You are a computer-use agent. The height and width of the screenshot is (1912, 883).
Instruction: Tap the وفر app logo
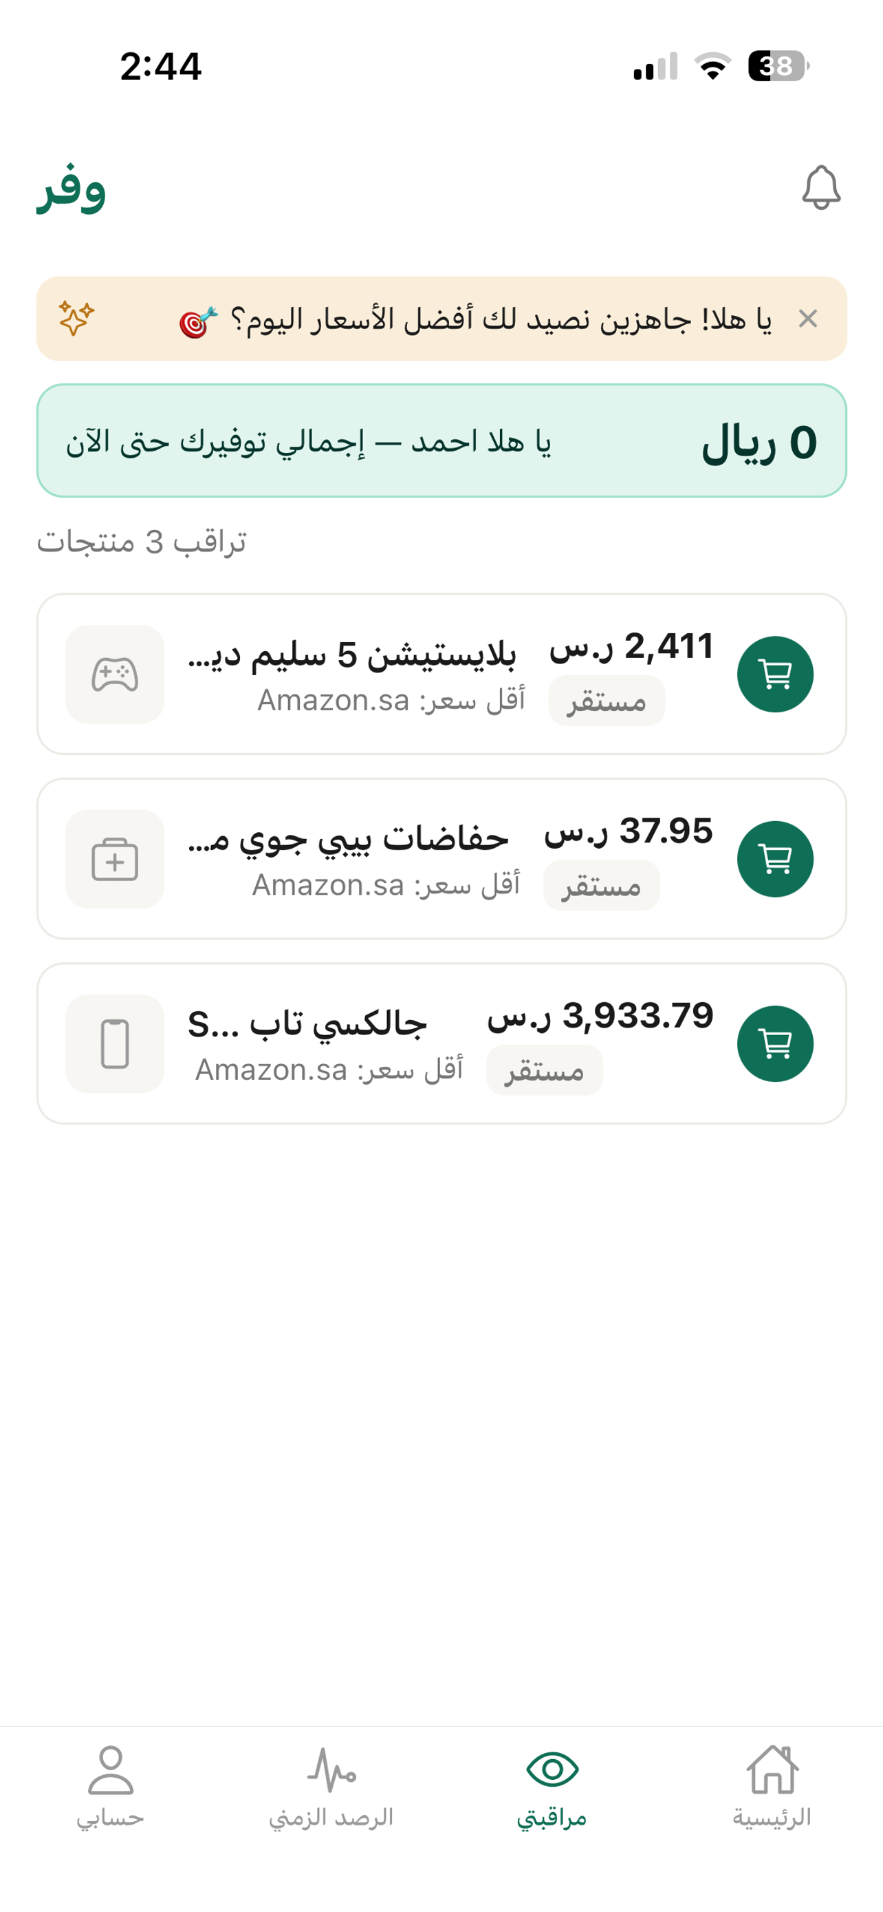[72, 189]
